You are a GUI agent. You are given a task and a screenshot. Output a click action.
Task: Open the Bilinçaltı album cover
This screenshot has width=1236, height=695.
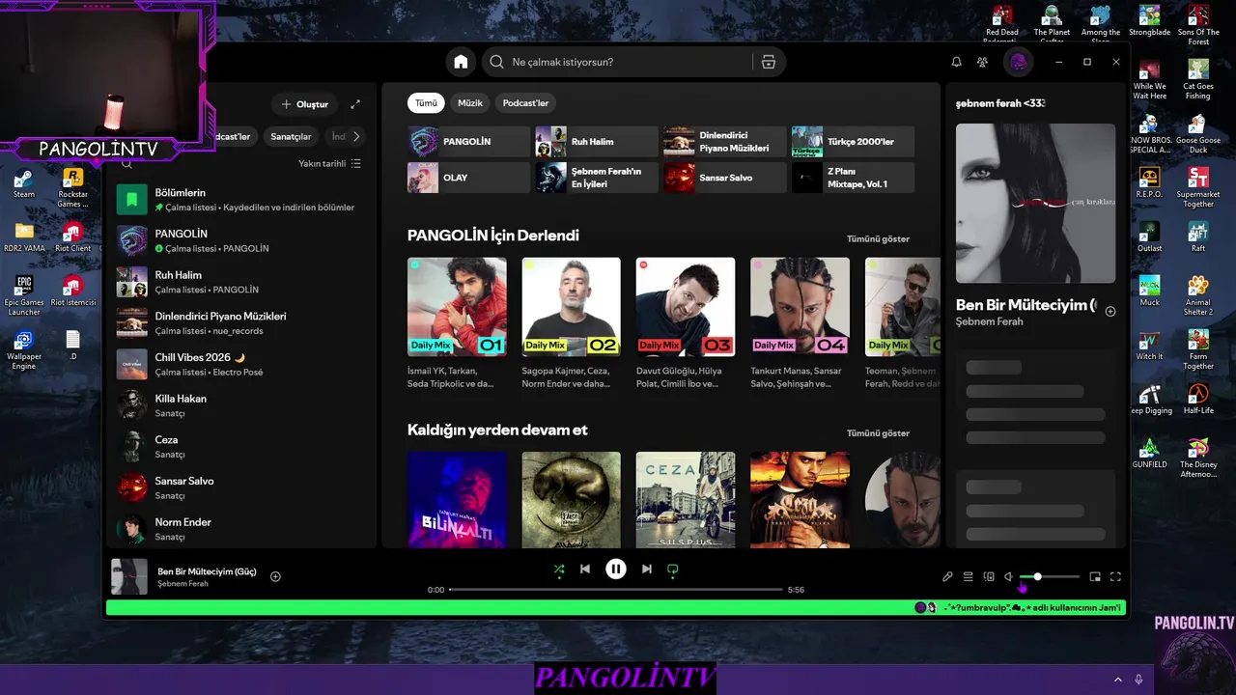457,500
